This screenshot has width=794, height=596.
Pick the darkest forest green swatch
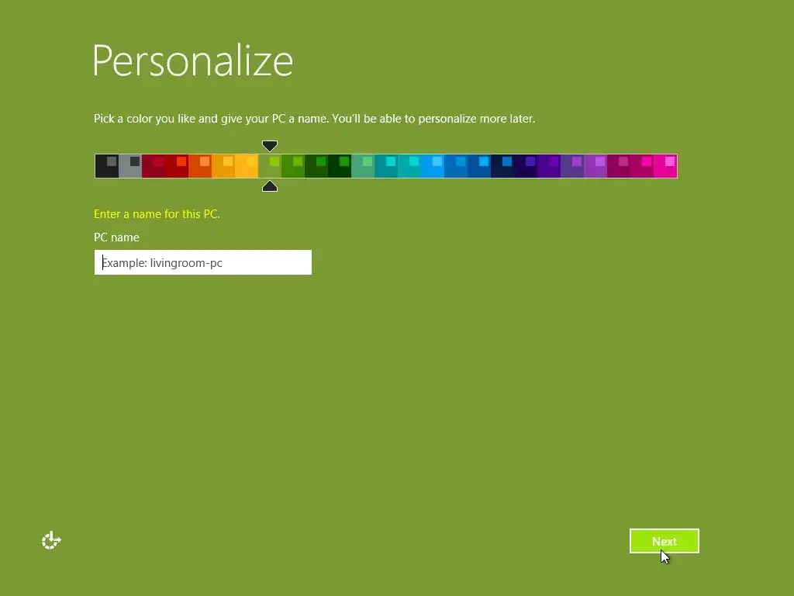[340, 166]
